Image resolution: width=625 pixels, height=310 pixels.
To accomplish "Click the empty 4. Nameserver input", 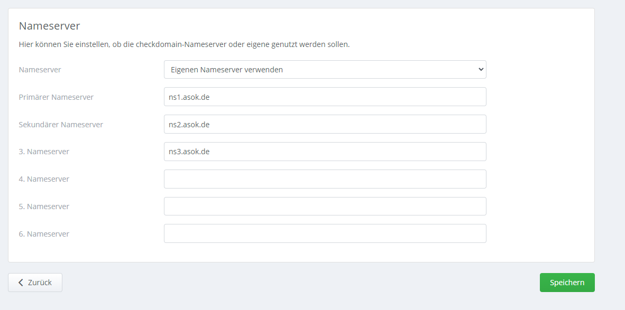I will [x=325, y=179].
